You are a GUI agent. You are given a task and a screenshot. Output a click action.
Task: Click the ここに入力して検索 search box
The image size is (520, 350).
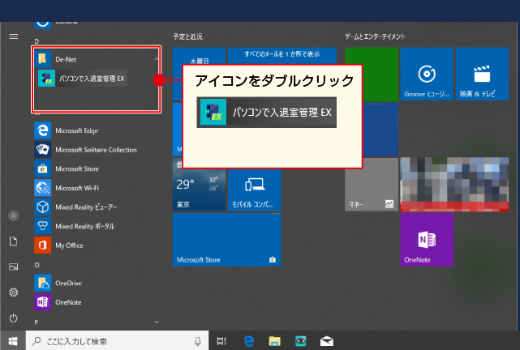pos(118,341)
